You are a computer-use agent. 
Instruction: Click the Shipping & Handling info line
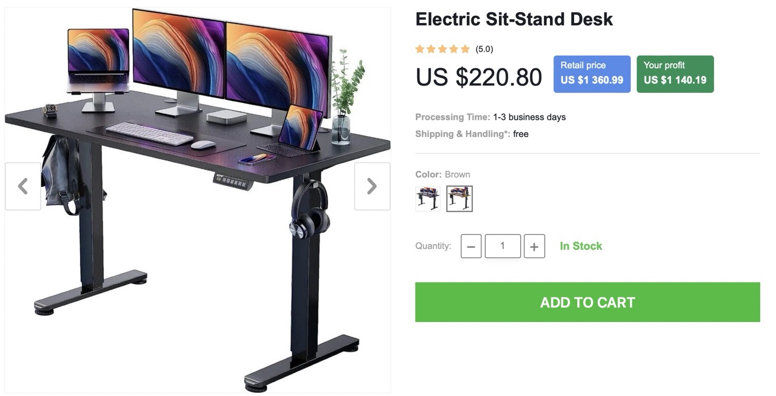tap(472, 134)
